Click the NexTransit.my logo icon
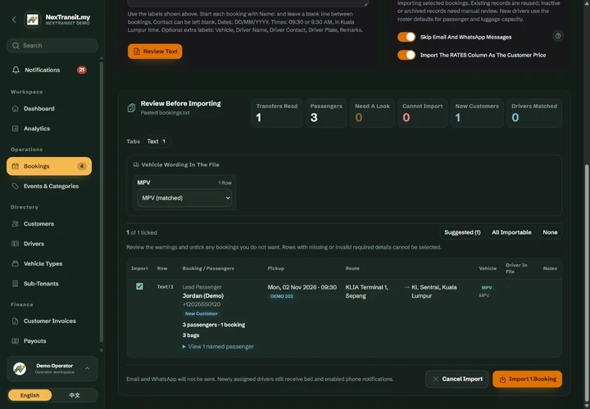 [x=32, y=20]
